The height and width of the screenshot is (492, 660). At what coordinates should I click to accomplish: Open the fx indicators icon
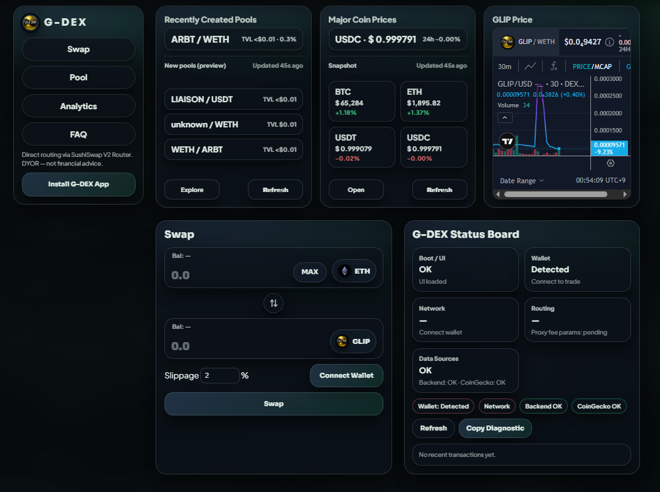click(554, 66)
